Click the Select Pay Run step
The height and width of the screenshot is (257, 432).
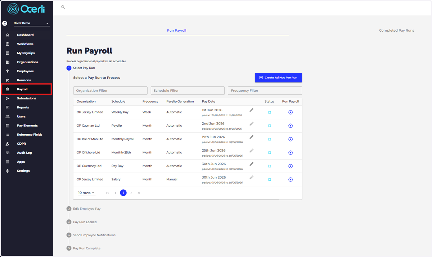[81, 68]
